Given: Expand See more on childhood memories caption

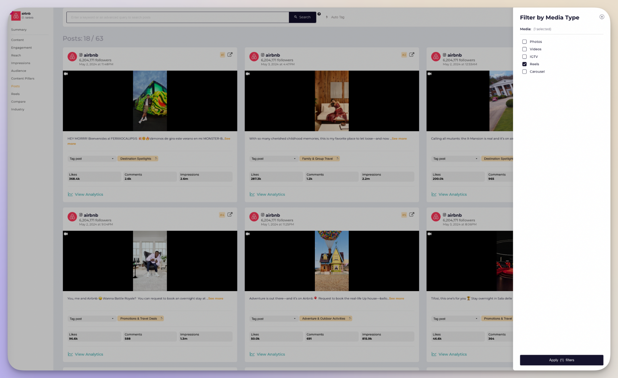Looking at the screenshot, I should (399, 138).
